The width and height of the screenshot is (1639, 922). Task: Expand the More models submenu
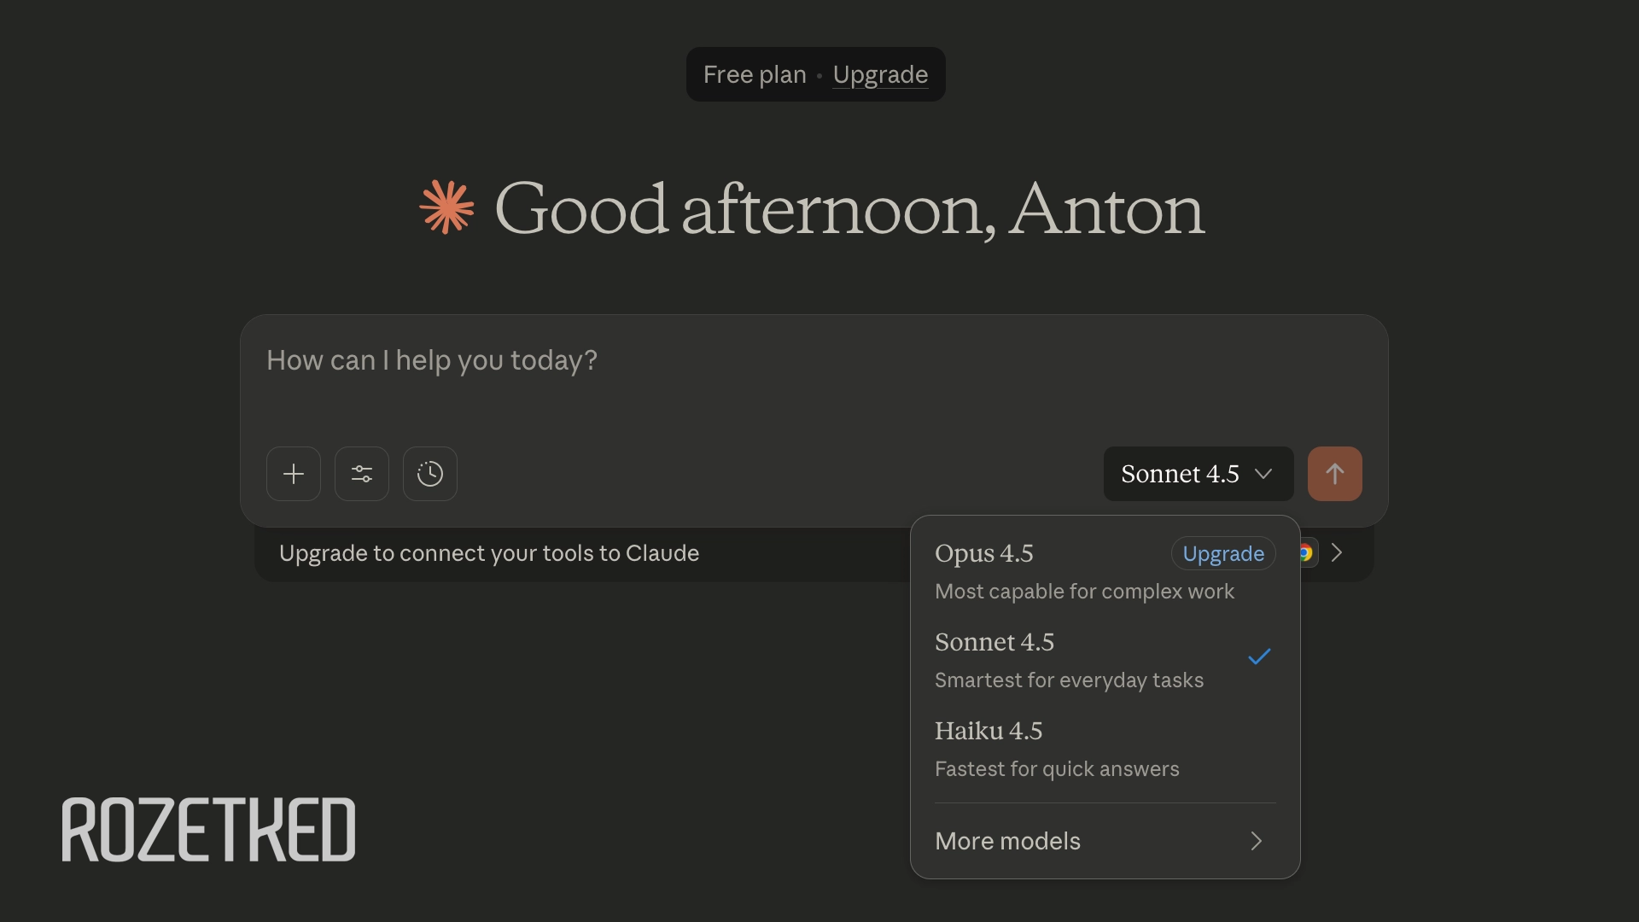coord(1008,841)
